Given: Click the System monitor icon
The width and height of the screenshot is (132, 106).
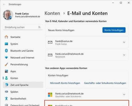Looking at the screenshot, I should coord(6,44).
